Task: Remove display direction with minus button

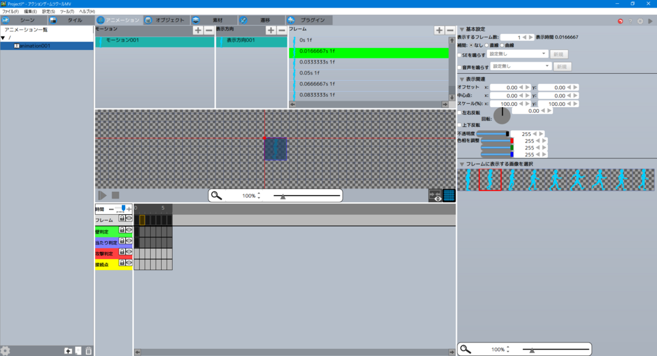Action: (x=282, y=30)
